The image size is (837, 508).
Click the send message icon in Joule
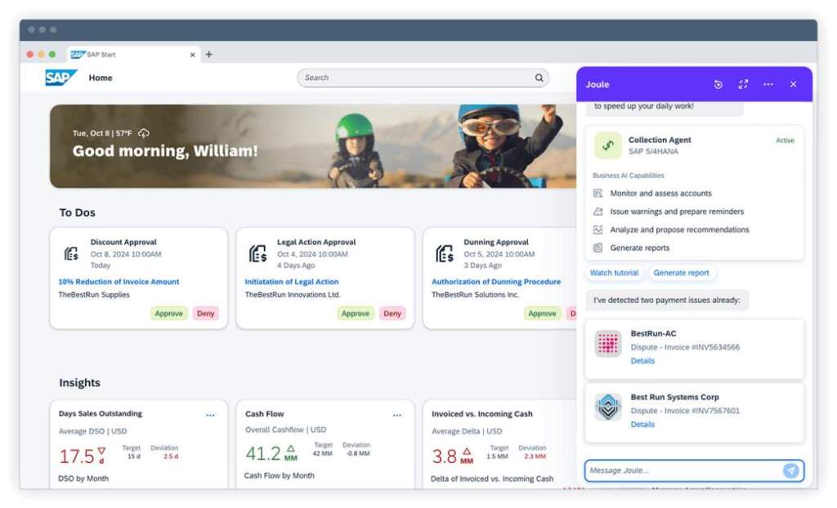pos(790,470)
